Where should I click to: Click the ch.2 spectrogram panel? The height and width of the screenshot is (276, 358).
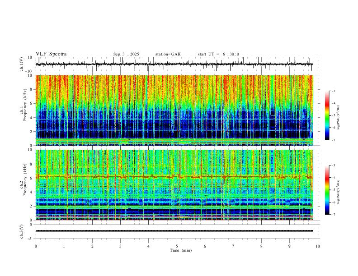click(174, 185)
